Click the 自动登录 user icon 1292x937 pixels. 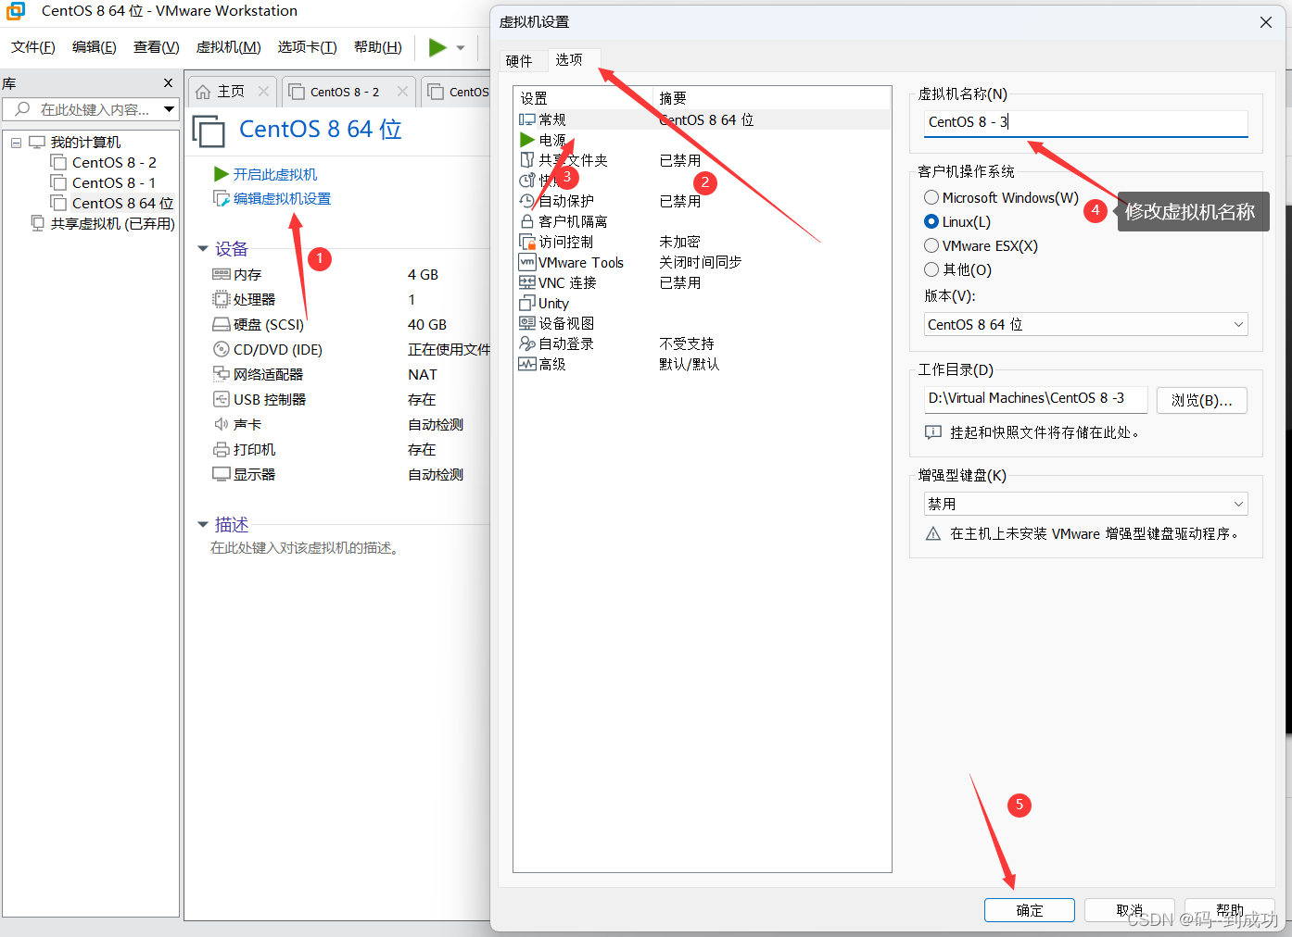(x=527, y=344)
